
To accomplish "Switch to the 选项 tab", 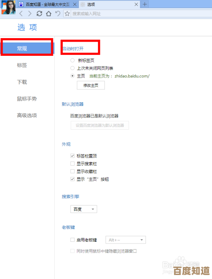I will [x=109, y=4].
